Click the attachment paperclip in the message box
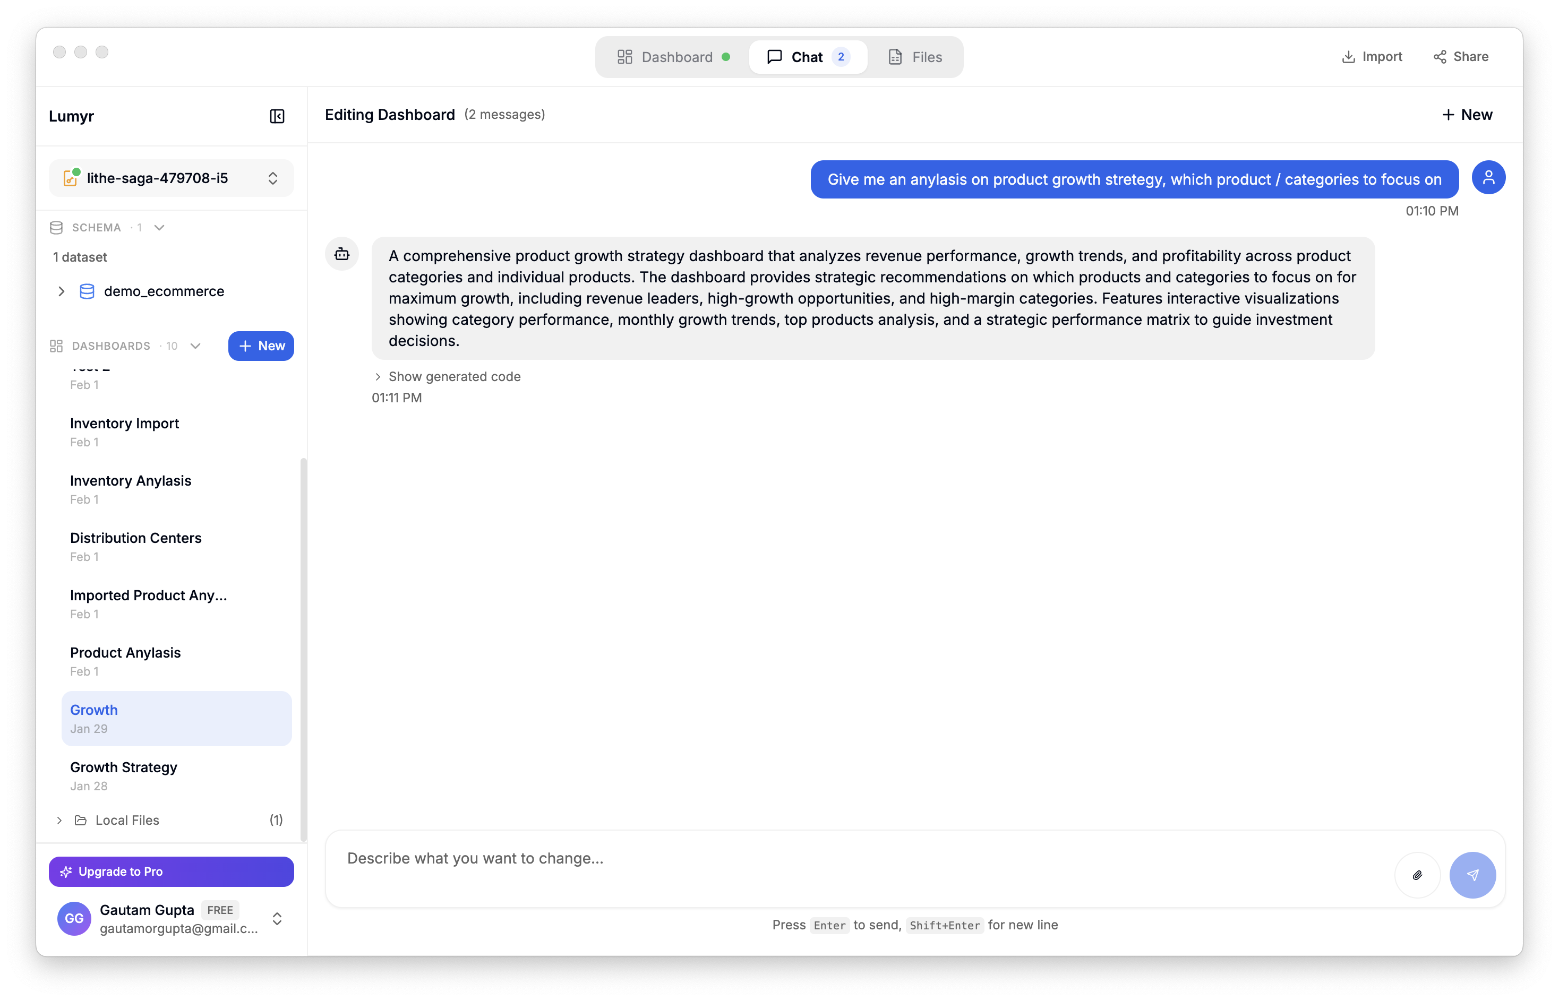This screenshot has height=1001, width=1559. (x=1418, y=875)
